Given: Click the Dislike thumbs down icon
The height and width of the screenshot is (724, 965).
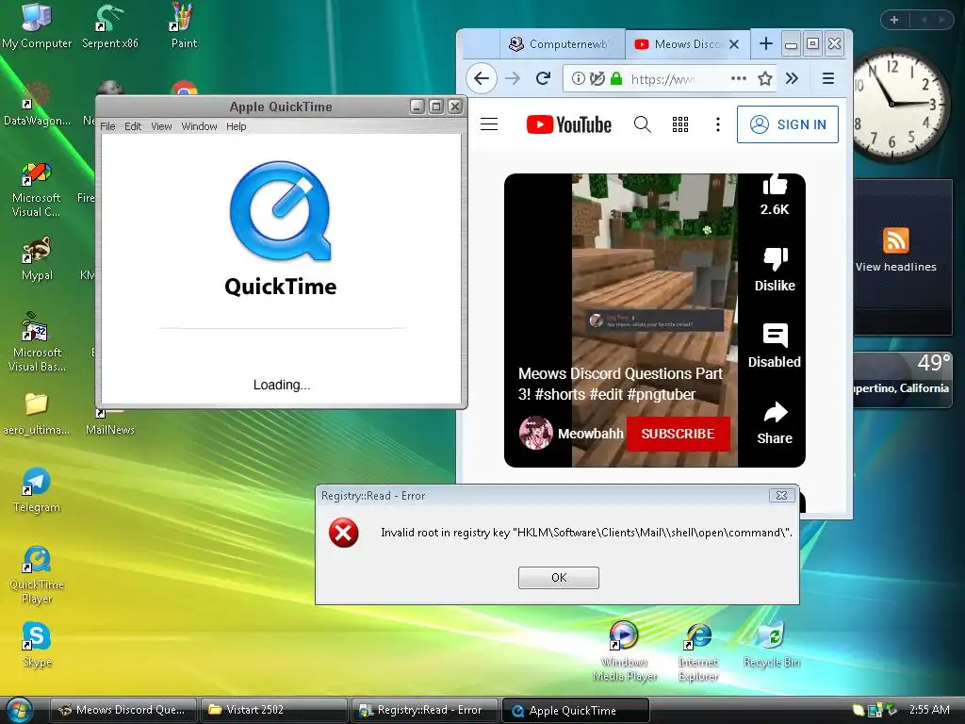Looking at the screenshot, I should tap(776, 258).
